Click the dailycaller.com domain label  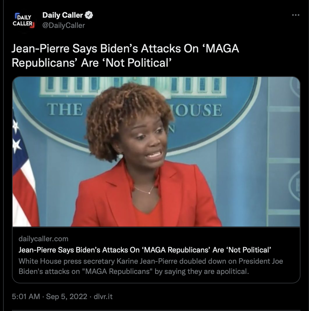(44, 239)
